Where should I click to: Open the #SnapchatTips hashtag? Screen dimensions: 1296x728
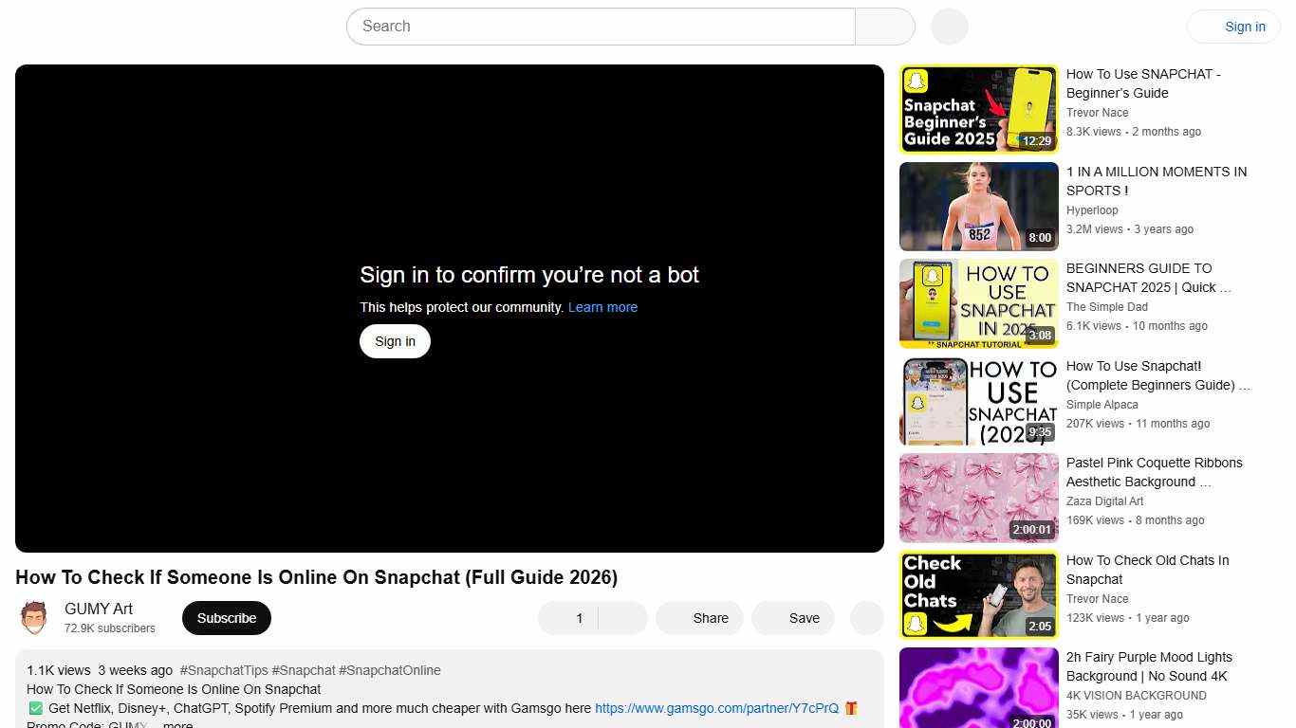tap(224, 670)
